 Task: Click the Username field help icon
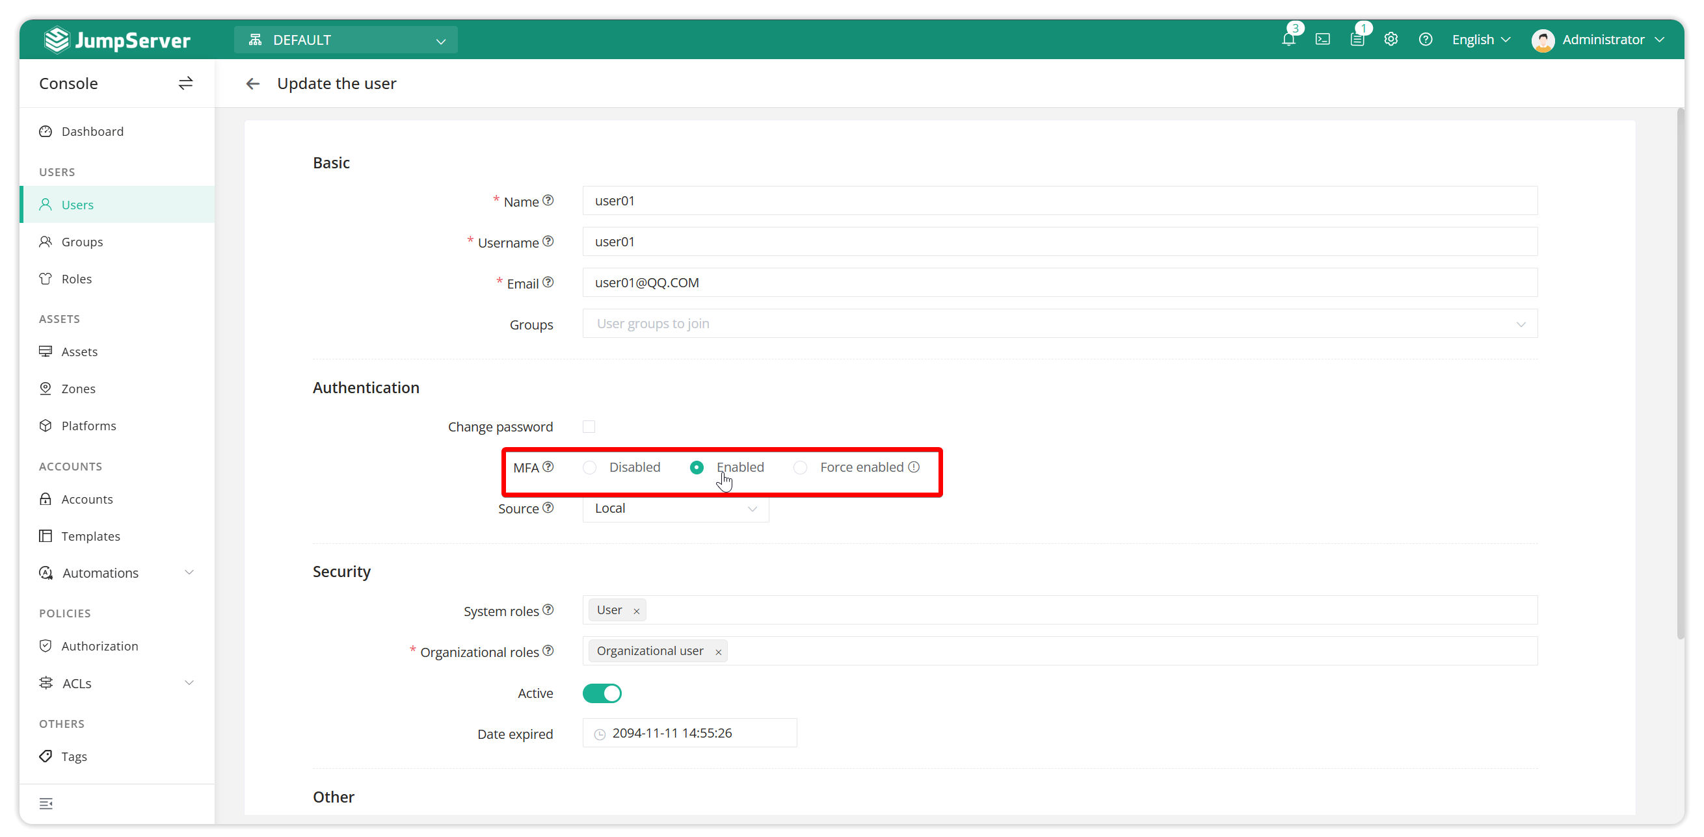pos(548,242)
